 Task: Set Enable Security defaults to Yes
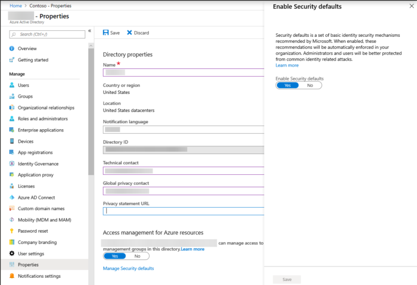click(x=288, y=85)
